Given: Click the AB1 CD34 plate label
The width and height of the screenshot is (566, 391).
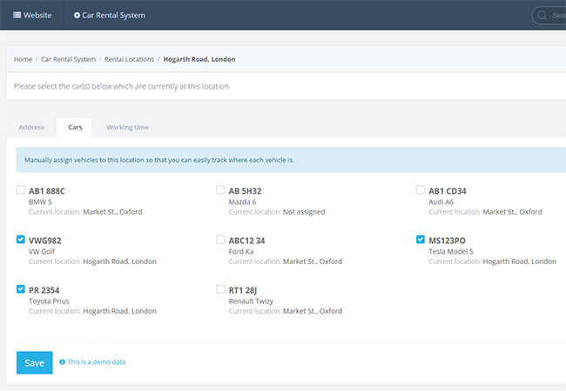Looking at the screenshot, I should [x=448, y=191].
